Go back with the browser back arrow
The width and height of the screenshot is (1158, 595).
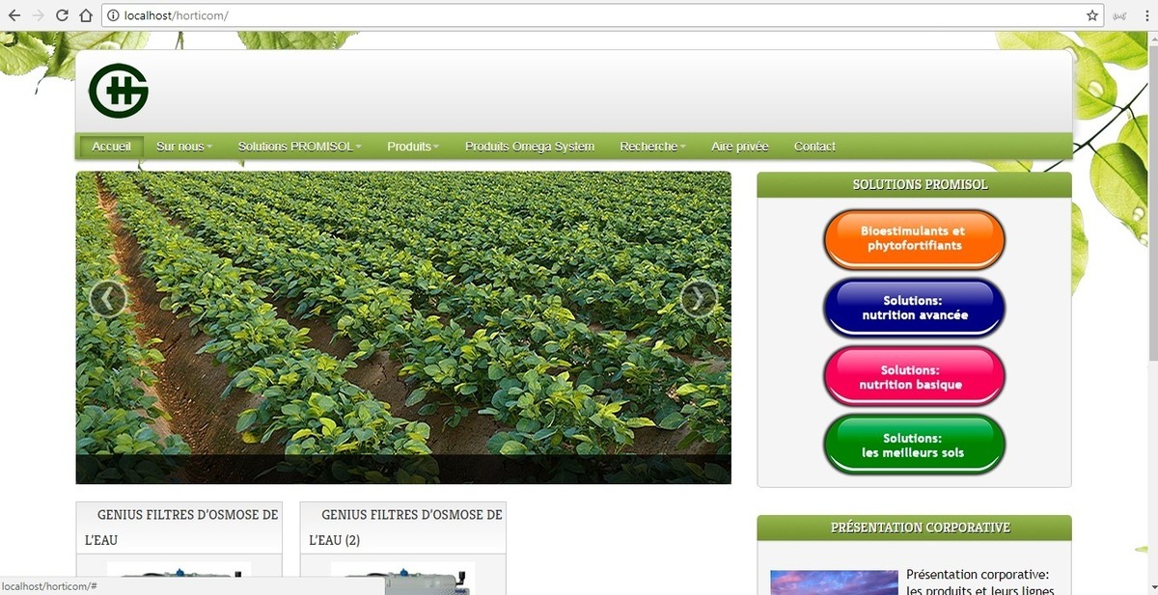pos(14,15)
